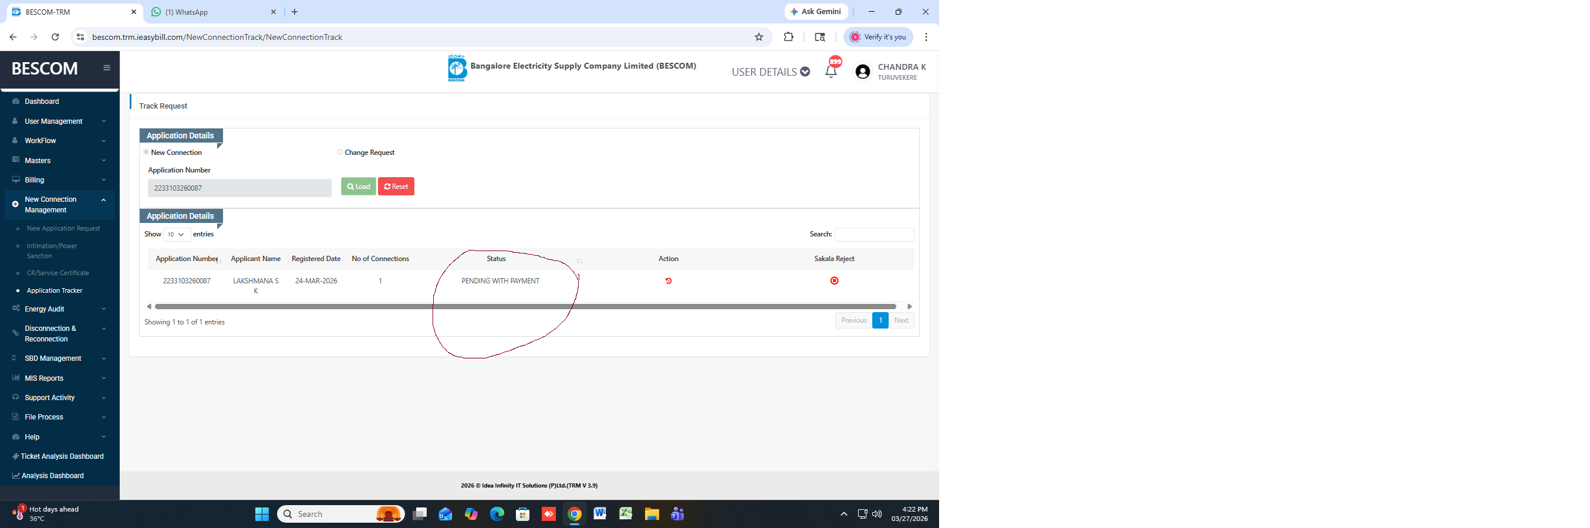The width and height of the screenshot is (1590, 528).
Task: Click the red Action refresh icon
Action: pyautogui.click(x=668, y=280)
